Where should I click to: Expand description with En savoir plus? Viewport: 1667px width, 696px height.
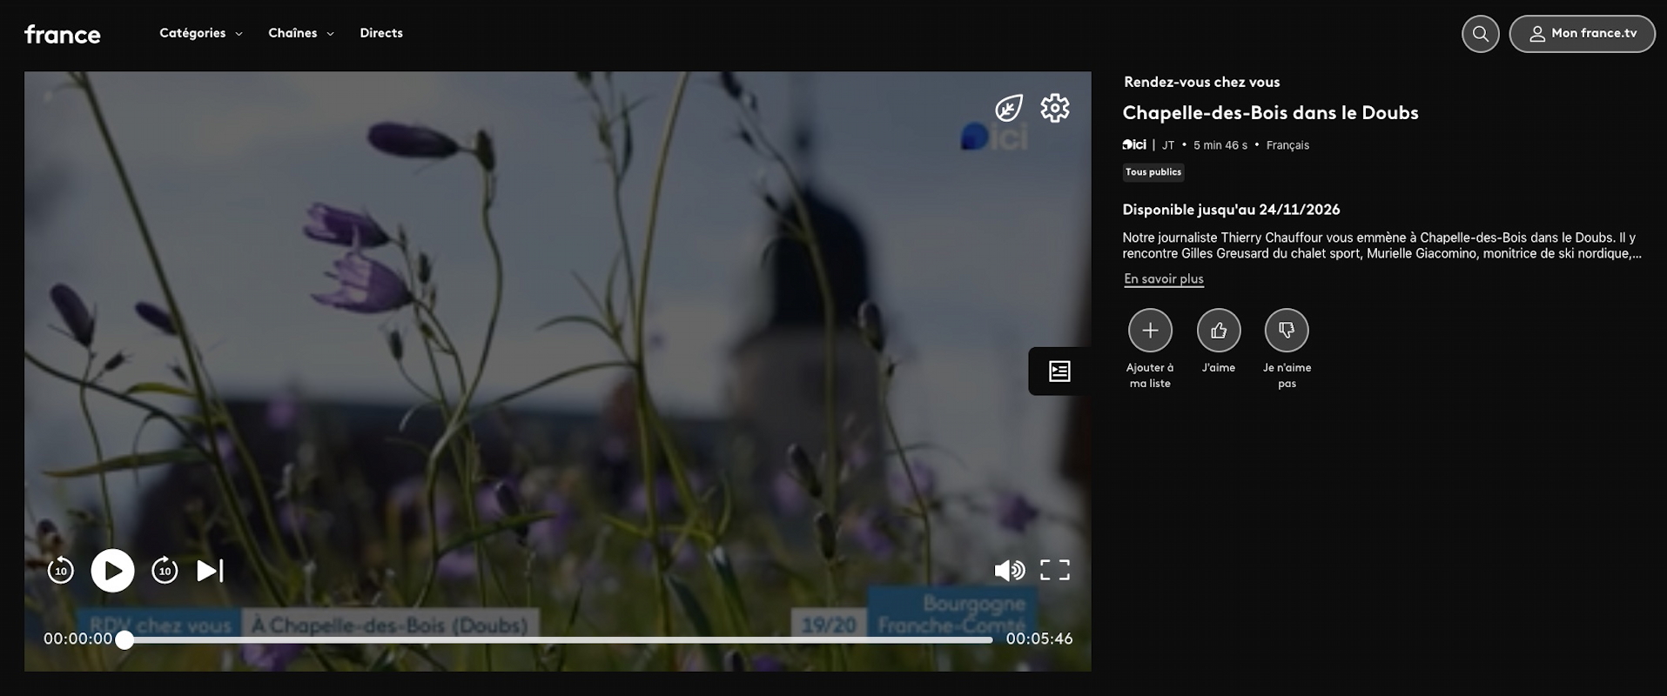click(1163, 279)
